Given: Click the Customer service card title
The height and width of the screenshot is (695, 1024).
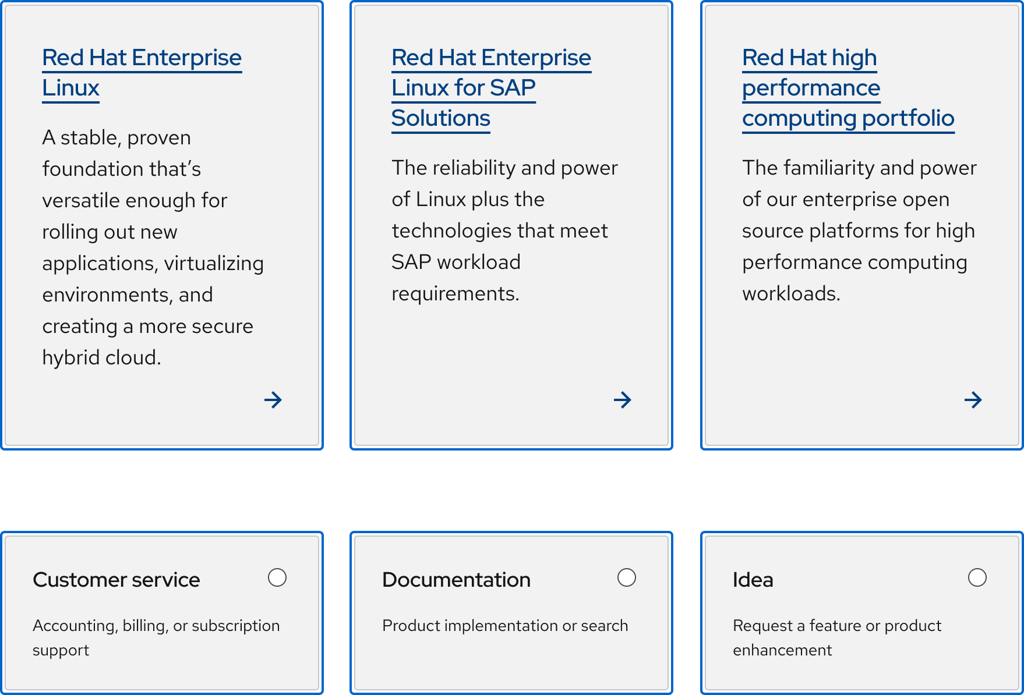Looking at the screenshot, I should pyautogui.click(x=116, y=580).
